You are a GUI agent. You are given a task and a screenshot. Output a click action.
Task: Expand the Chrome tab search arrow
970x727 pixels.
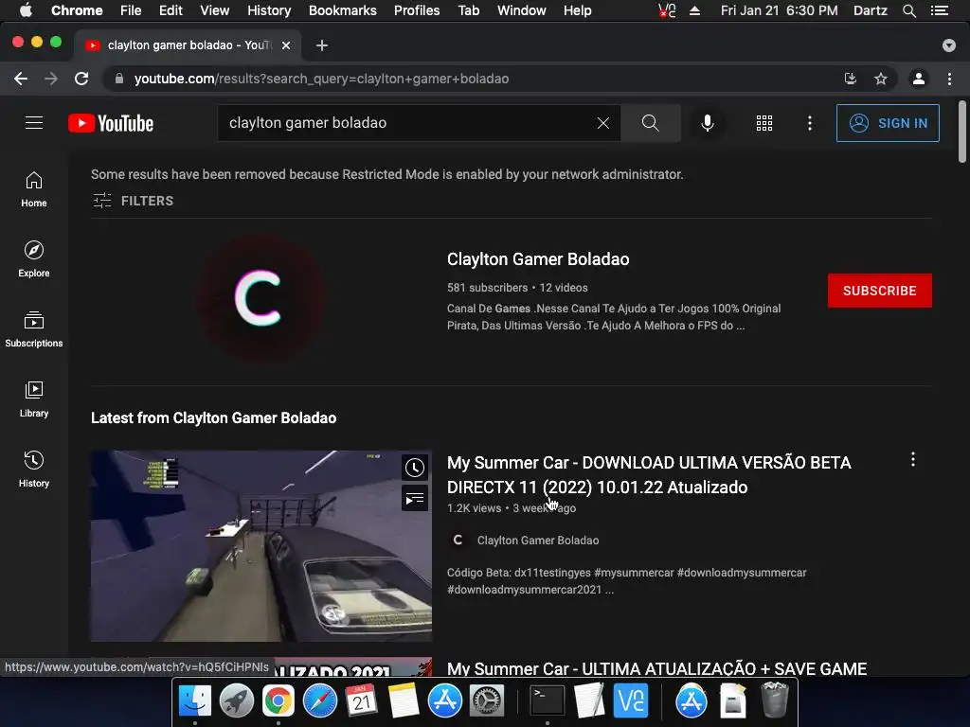point(948,45)
